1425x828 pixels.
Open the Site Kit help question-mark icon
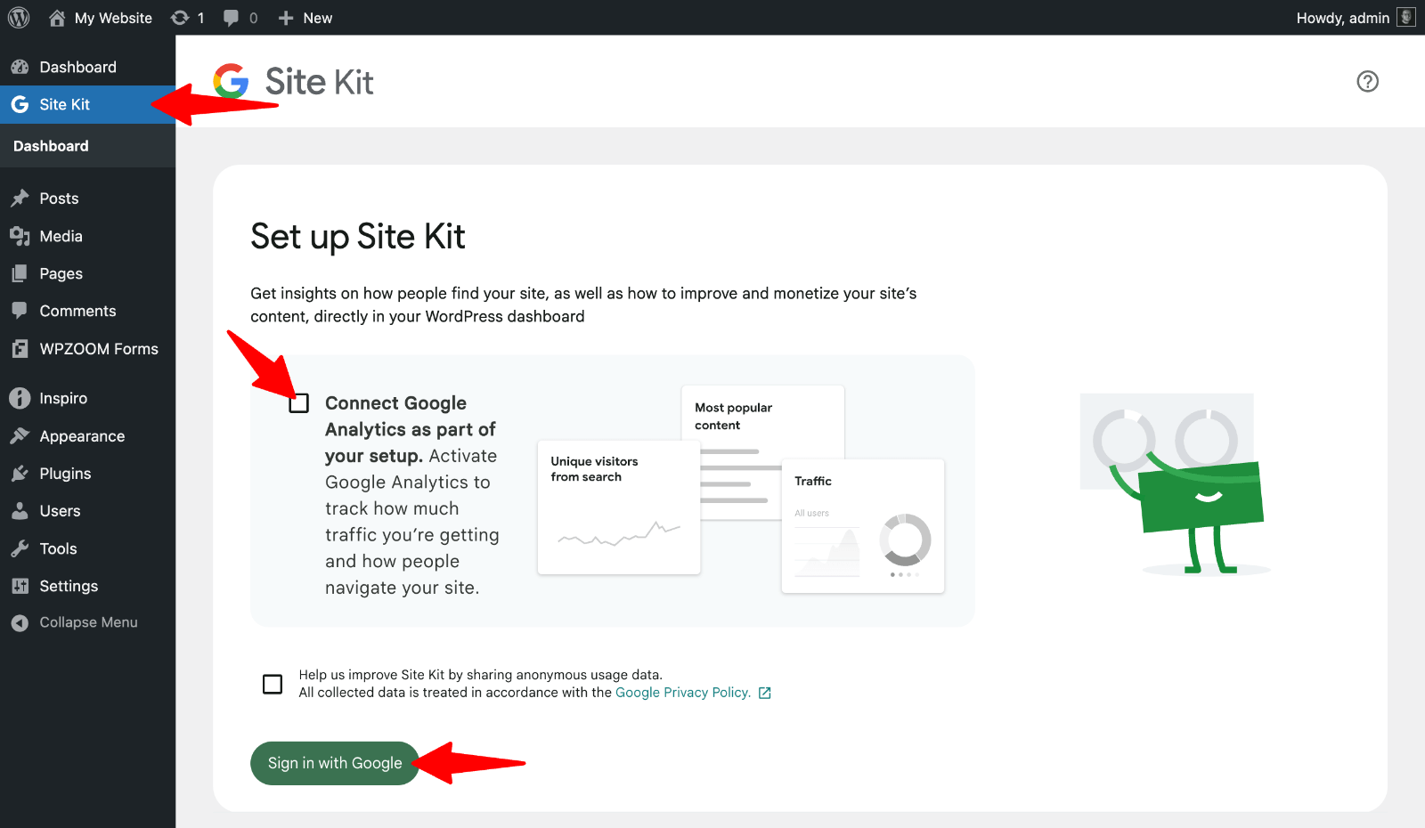1368,82
